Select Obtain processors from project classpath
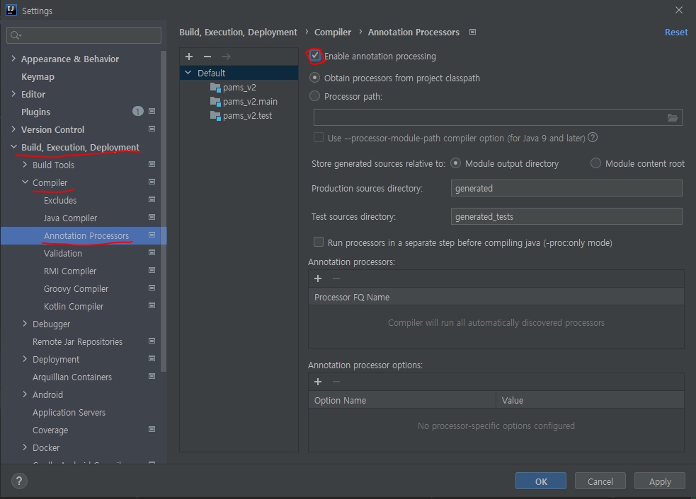696x499 pixels. click(314, 78)
